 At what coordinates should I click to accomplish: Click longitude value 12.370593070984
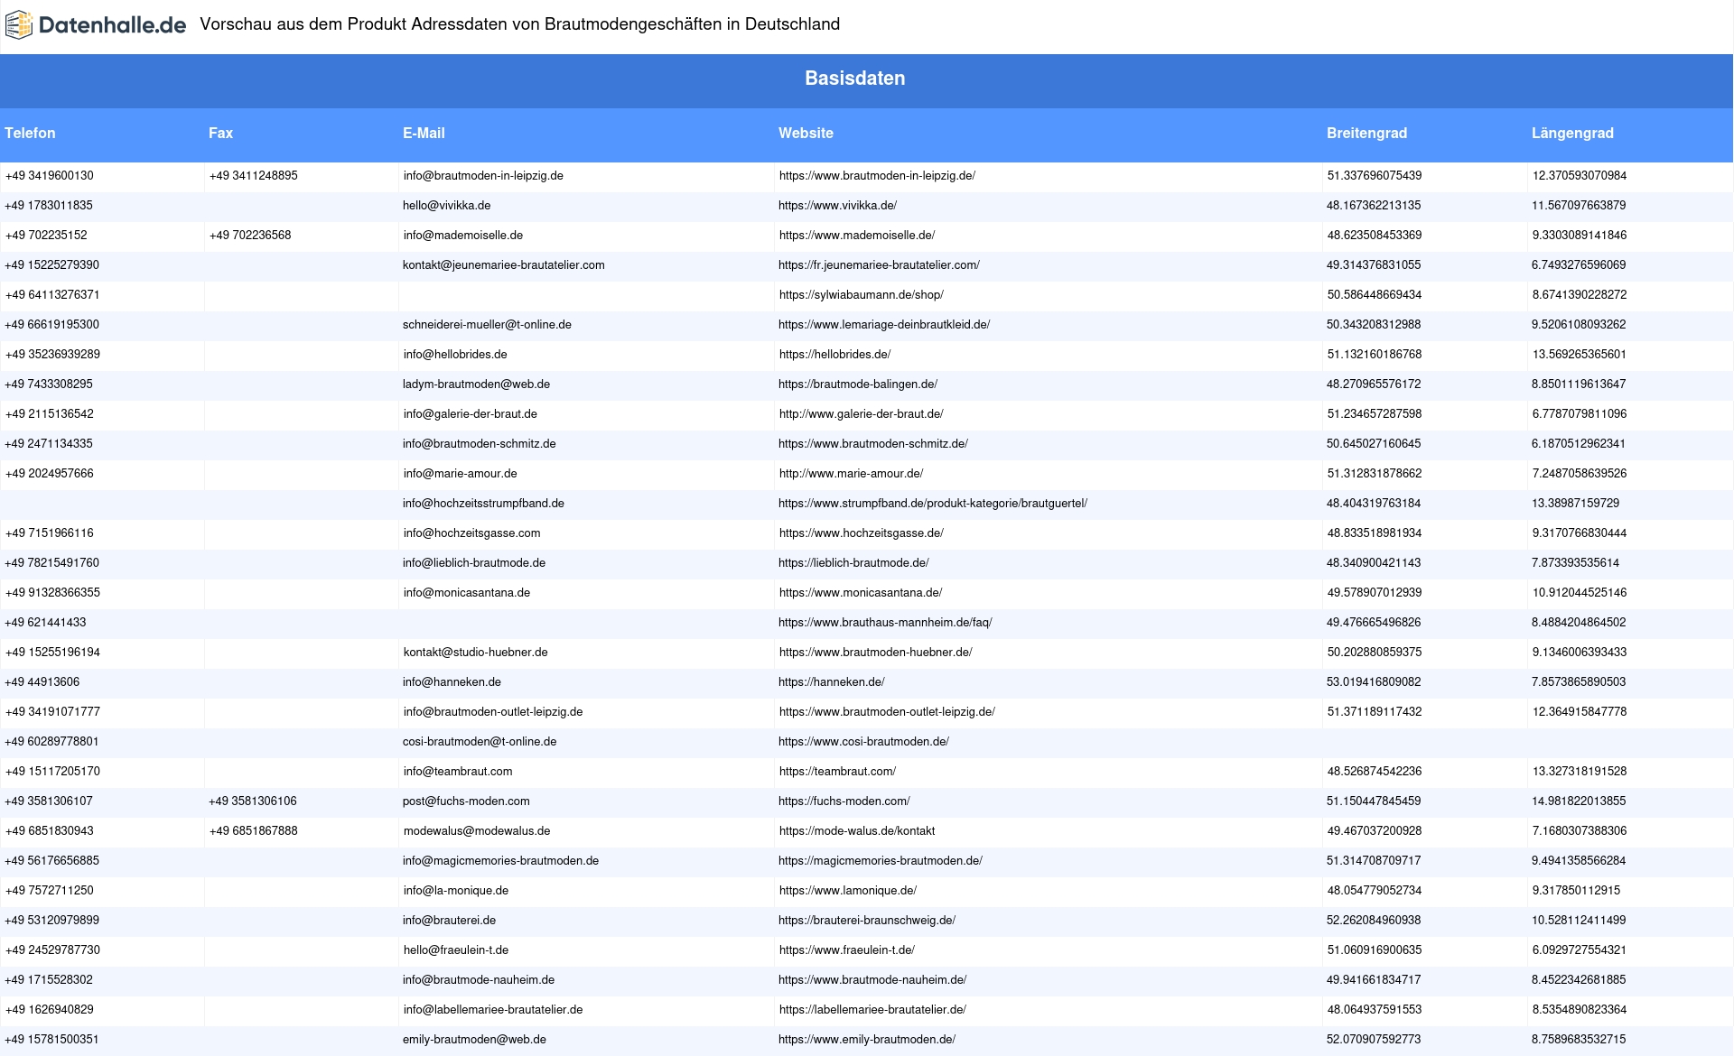1580,176
